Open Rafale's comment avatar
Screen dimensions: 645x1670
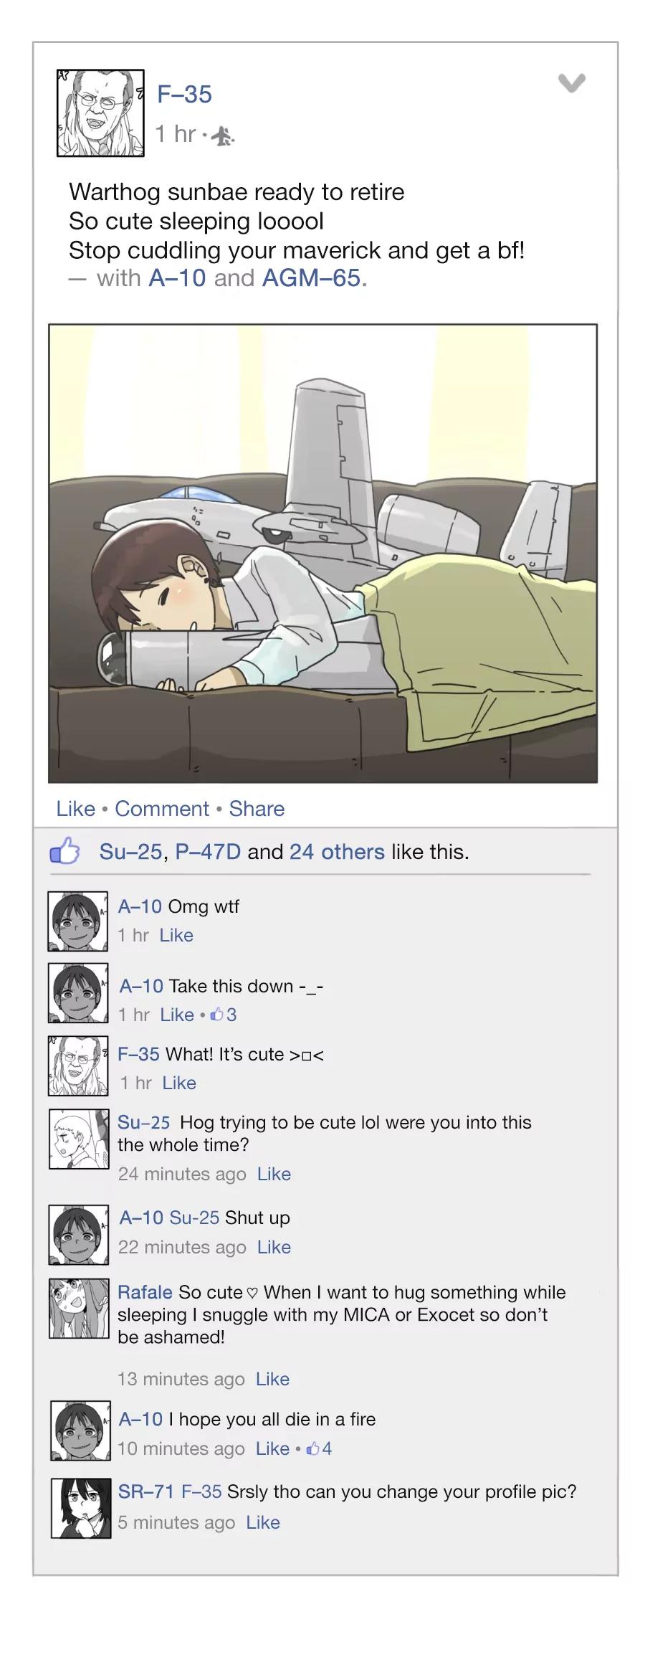pos(79,1308)
